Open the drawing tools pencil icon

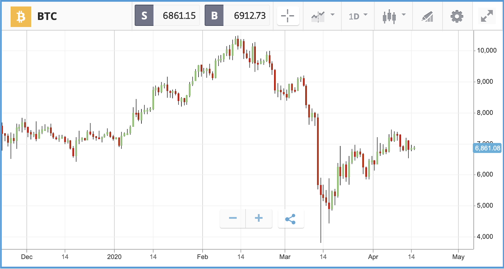tap(427, 16)
